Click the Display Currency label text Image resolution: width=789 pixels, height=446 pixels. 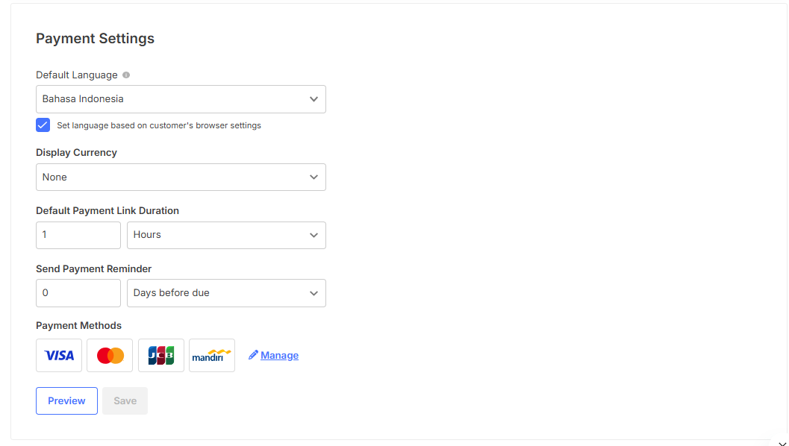click(x=76, y=153)
